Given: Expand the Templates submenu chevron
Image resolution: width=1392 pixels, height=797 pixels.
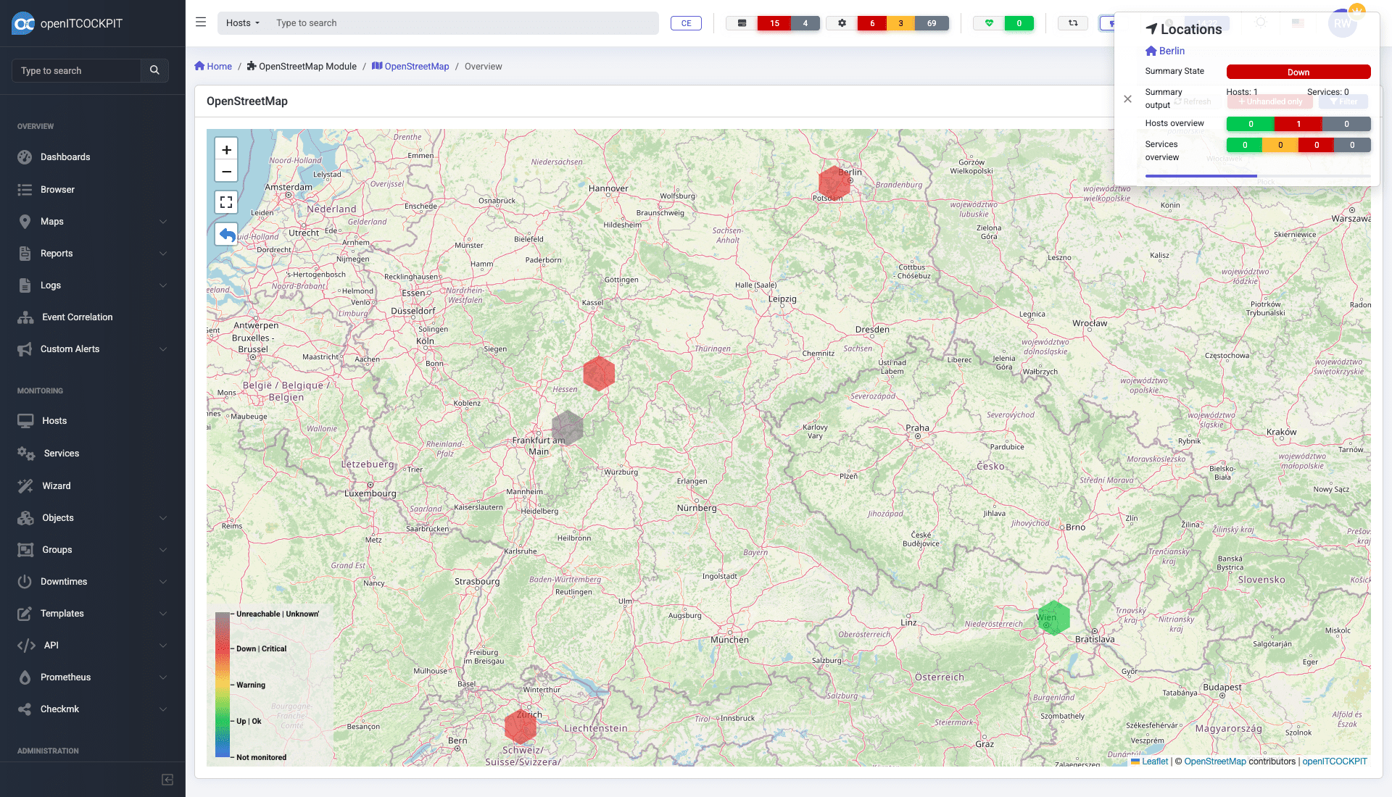Looking at the screenshot, I should click(x=163, y=614).
